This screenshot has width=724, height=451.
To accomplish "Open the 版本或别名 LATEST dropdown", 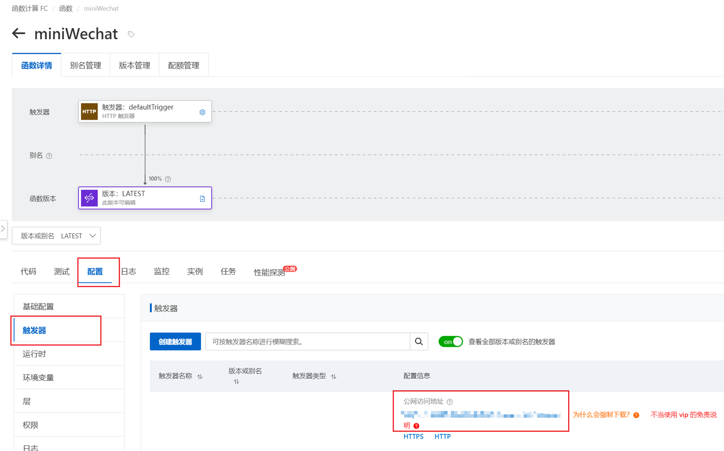I will coord(56,236).
